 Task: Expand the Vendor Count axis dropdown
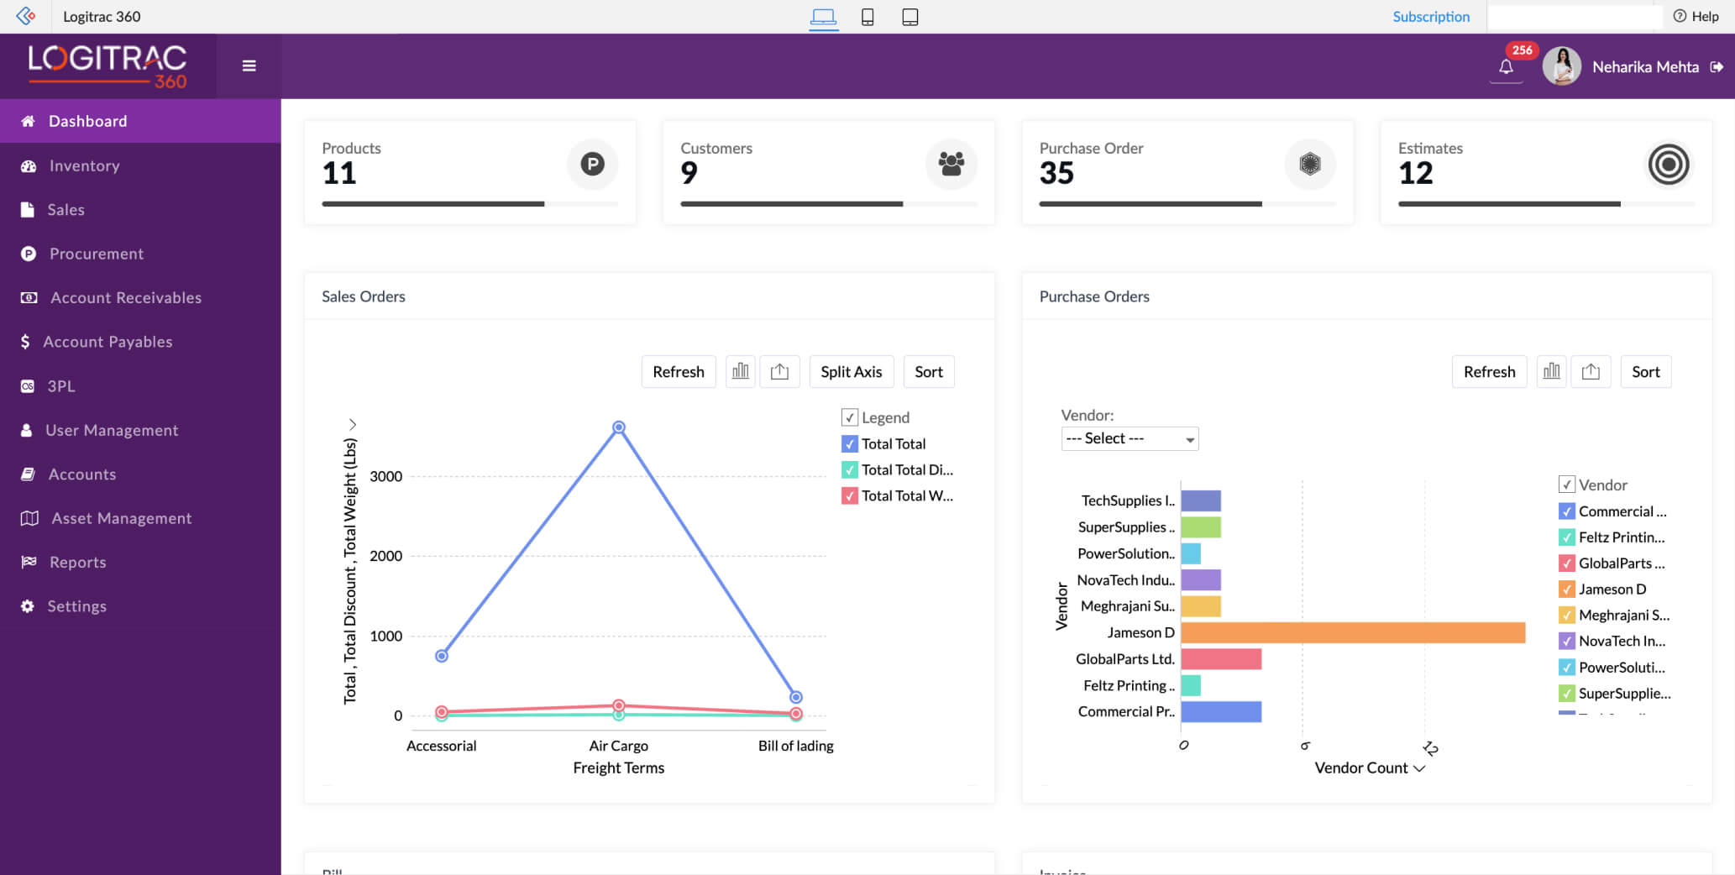pos(1421,768)
